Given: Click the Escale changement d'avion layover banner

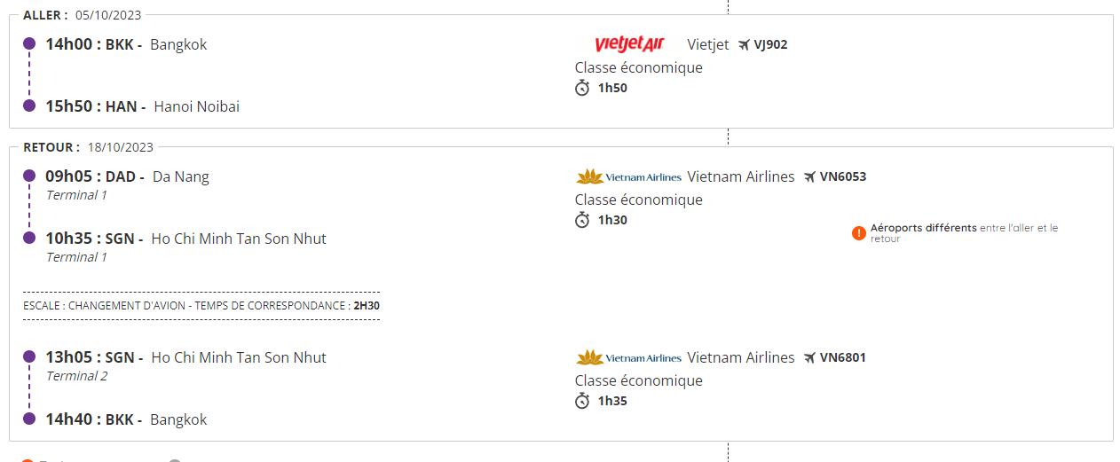Looking at the screenshot, I should pyautogui.click(x=201, y=305).
